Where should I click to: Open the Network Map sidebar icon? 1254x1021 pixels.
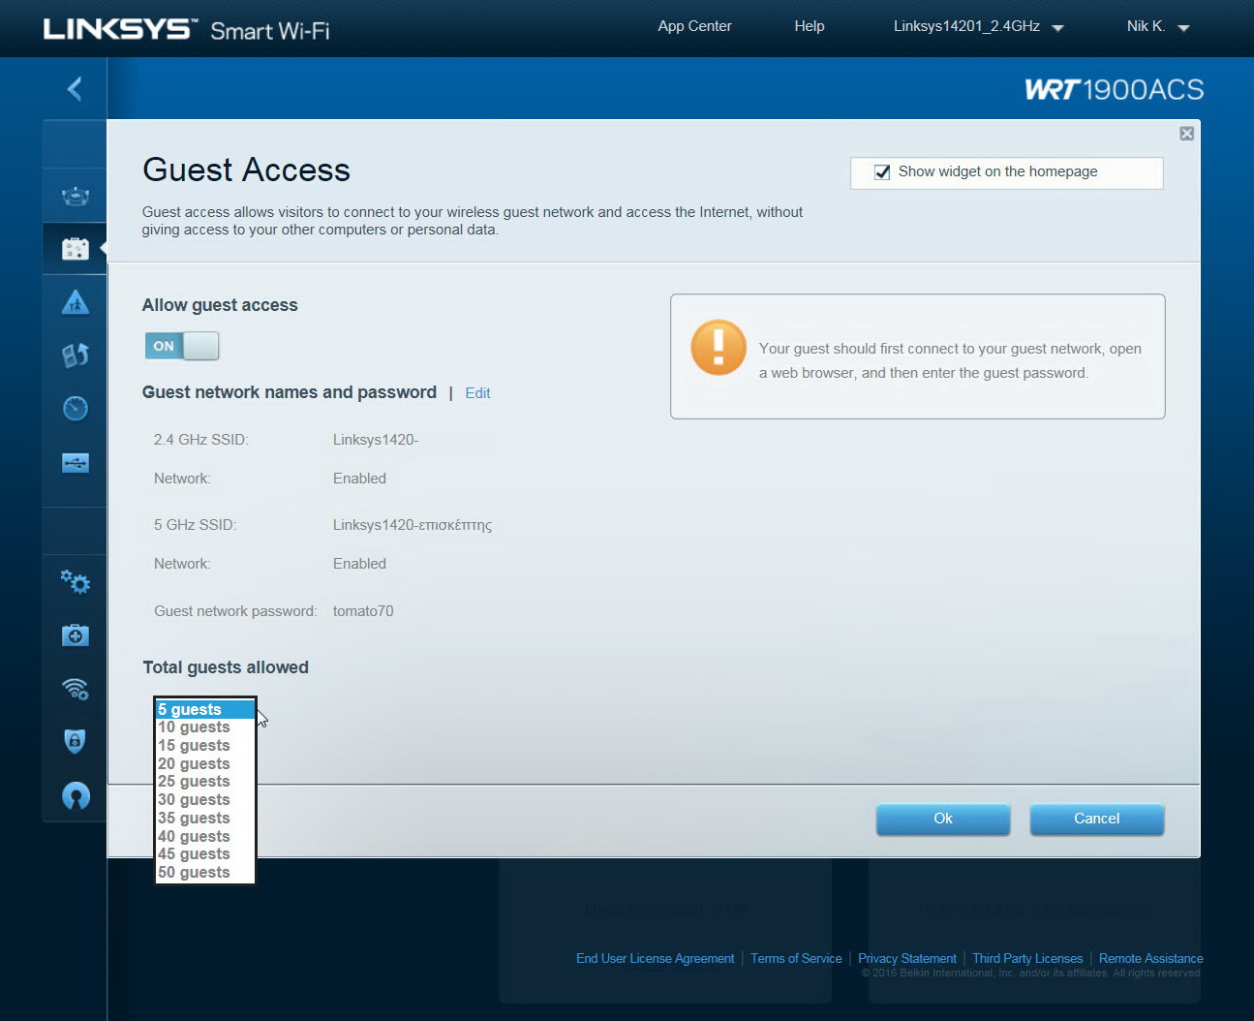tap(76, 196)
